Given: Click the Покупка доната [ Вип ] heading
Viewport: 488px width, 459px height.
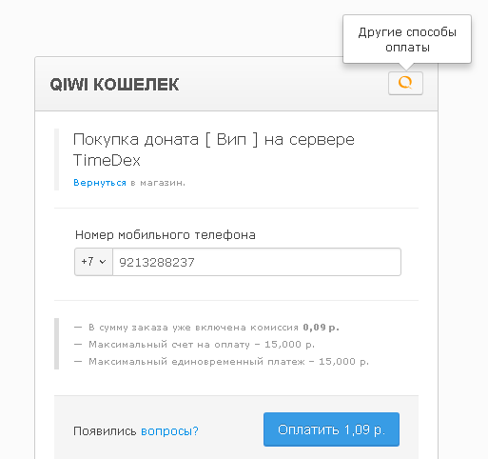Looking at the screenshot, I should [214, 139].
